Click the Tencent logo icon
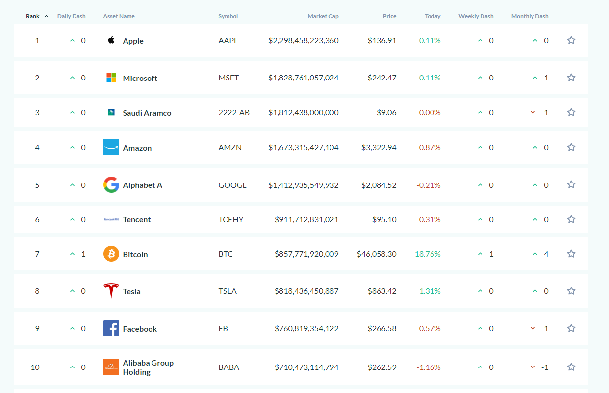This screenshot has width=609, height=393. coord(111,219)
